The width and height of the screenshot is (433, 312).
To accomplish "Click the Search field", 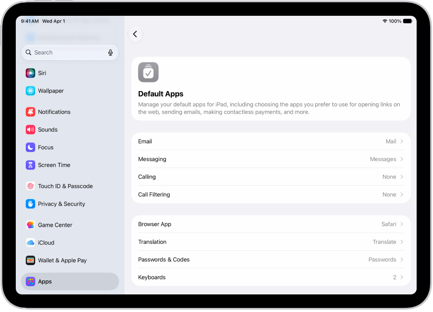I will click(x=70, y=52).
